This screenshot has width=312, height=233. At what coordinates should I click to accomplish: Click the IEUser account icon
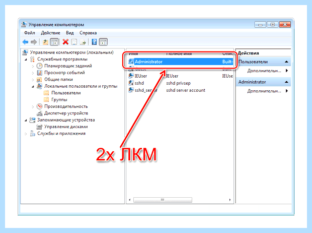[x=131, y=76]
